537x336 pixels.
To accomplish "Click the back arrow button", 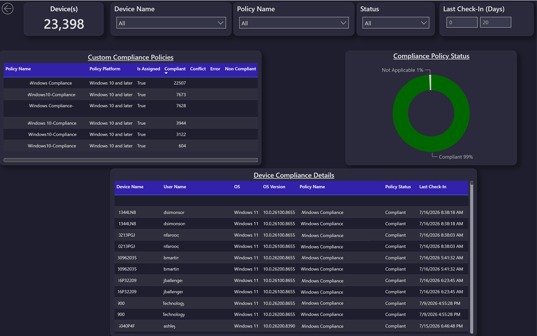I will (x=8, y=9).
